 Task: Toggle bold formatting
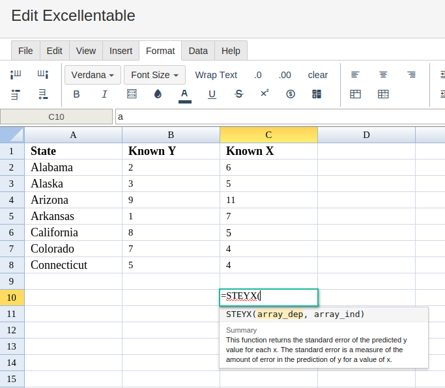coord(76,94)
